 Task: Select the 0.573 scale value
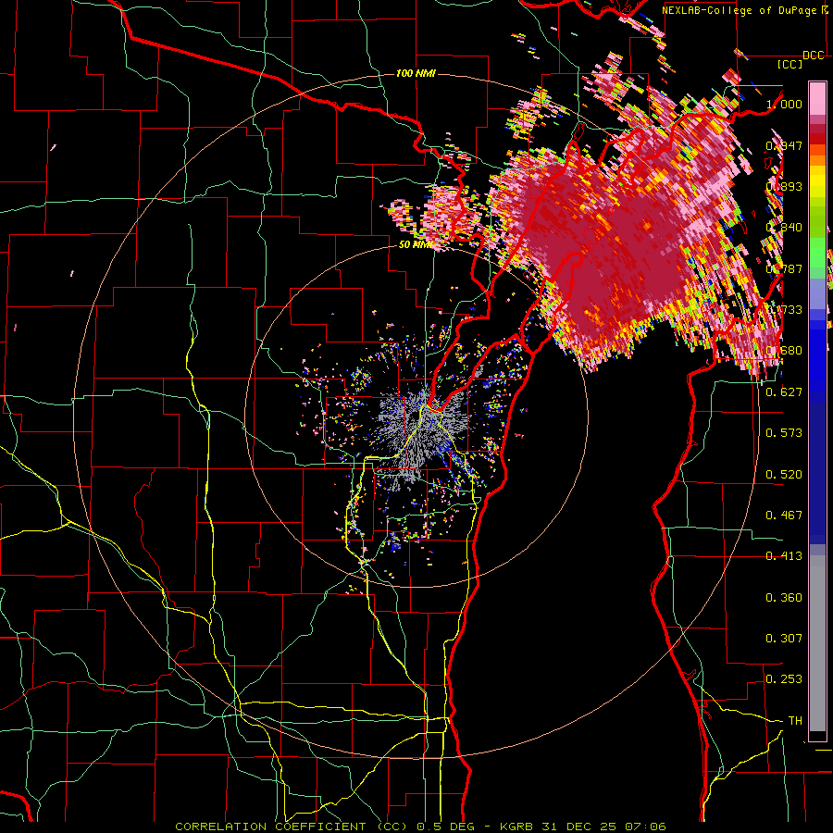[784, 433]
